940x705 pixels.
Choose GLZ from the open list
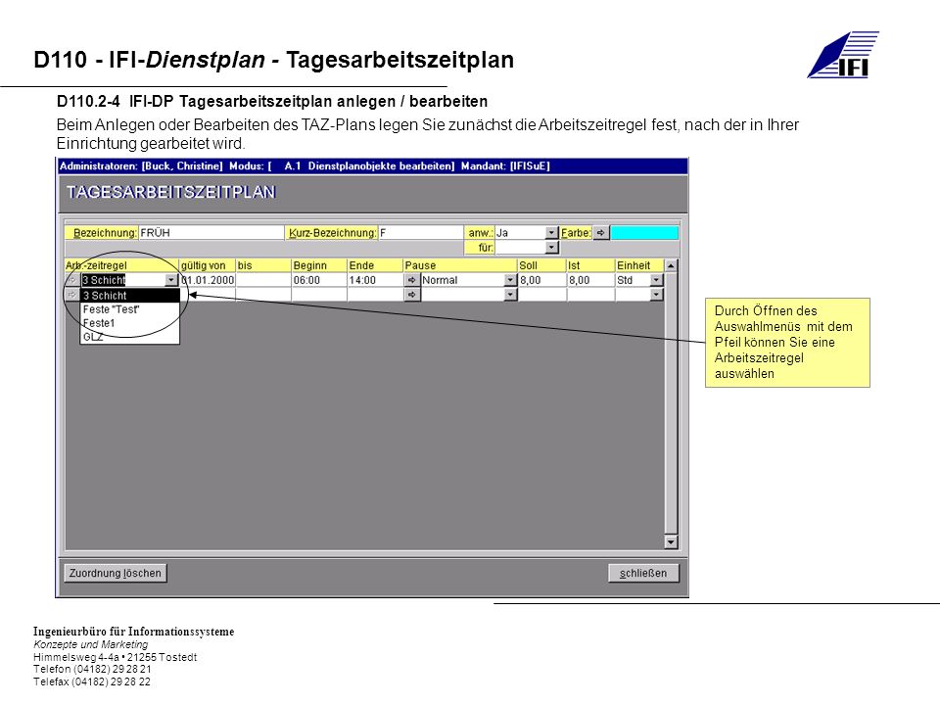point(130,337)
